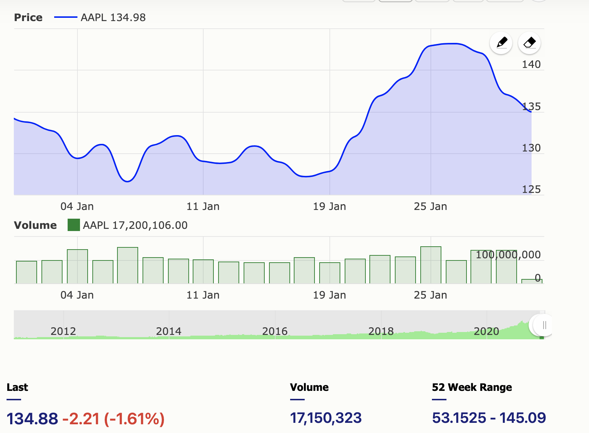Image resolution: width=589 pixels, height=433 pixels.
Task: Click the 140 price axis label
Action: point(531,64)
